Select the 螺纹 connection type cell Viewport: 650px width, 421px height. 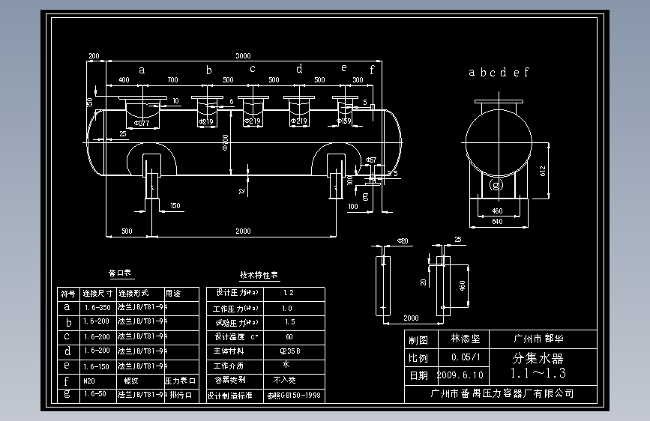[131, 381]
